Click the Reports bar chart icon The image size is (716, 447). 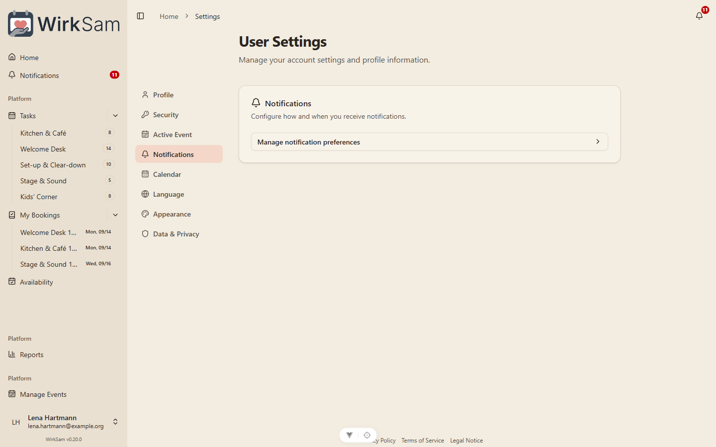[x=12, y=354]
